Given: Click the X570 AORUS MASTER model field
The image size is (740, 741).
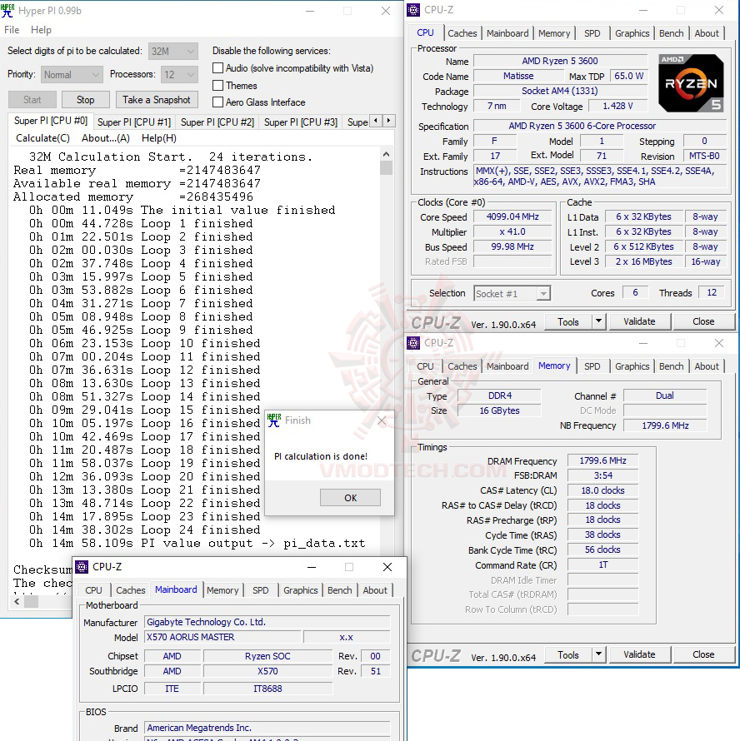Looking at the screenshot, I should click(x=222, y=637).
